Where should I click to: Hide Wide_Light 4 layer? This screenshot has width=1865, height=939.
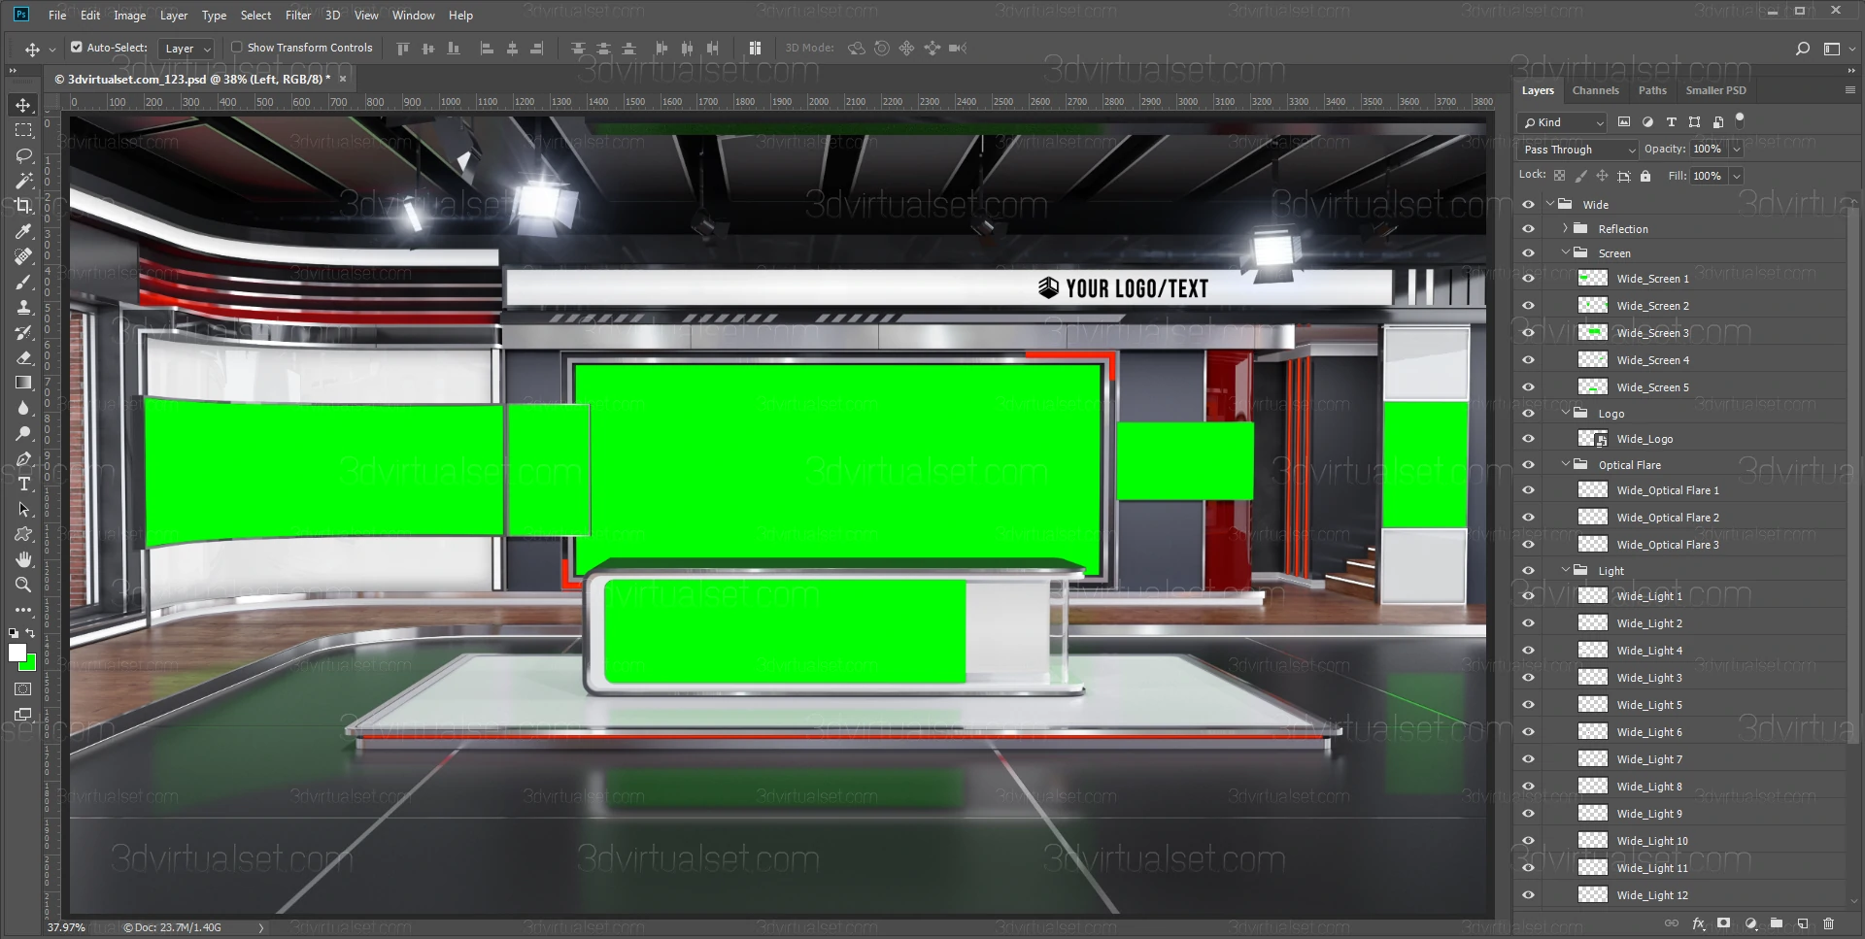pos(1528,651)
